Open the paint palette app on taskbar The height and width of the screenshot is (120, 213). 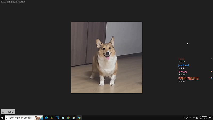[74, 118]
